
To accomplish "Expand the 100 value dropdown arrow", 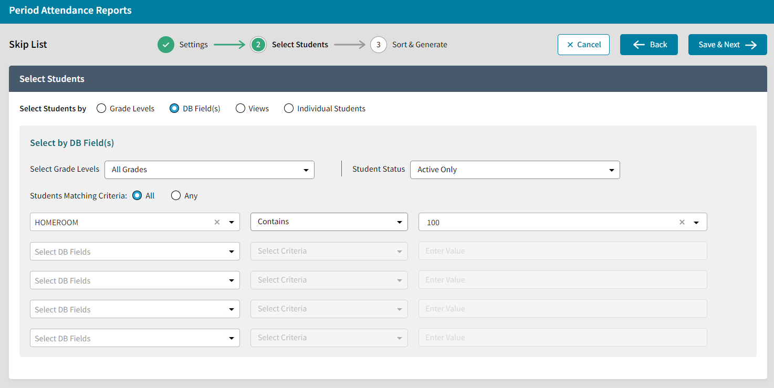I will (696, 222).
